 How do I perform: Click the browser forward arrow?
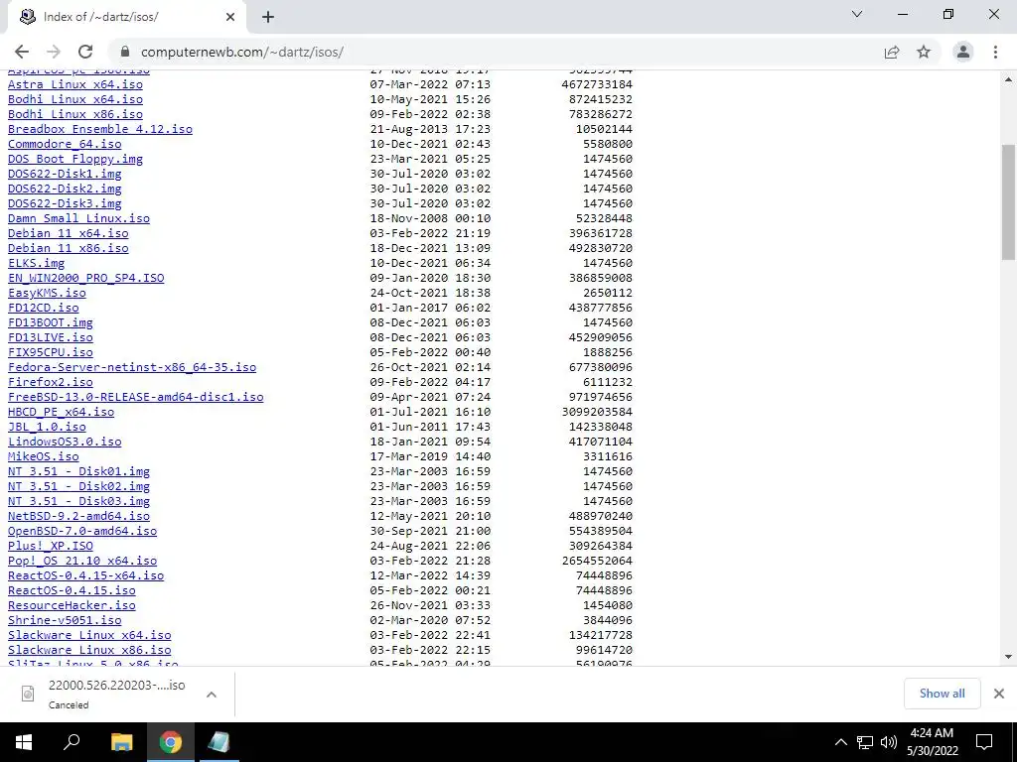pyautogui.click(x=54, y=52)
